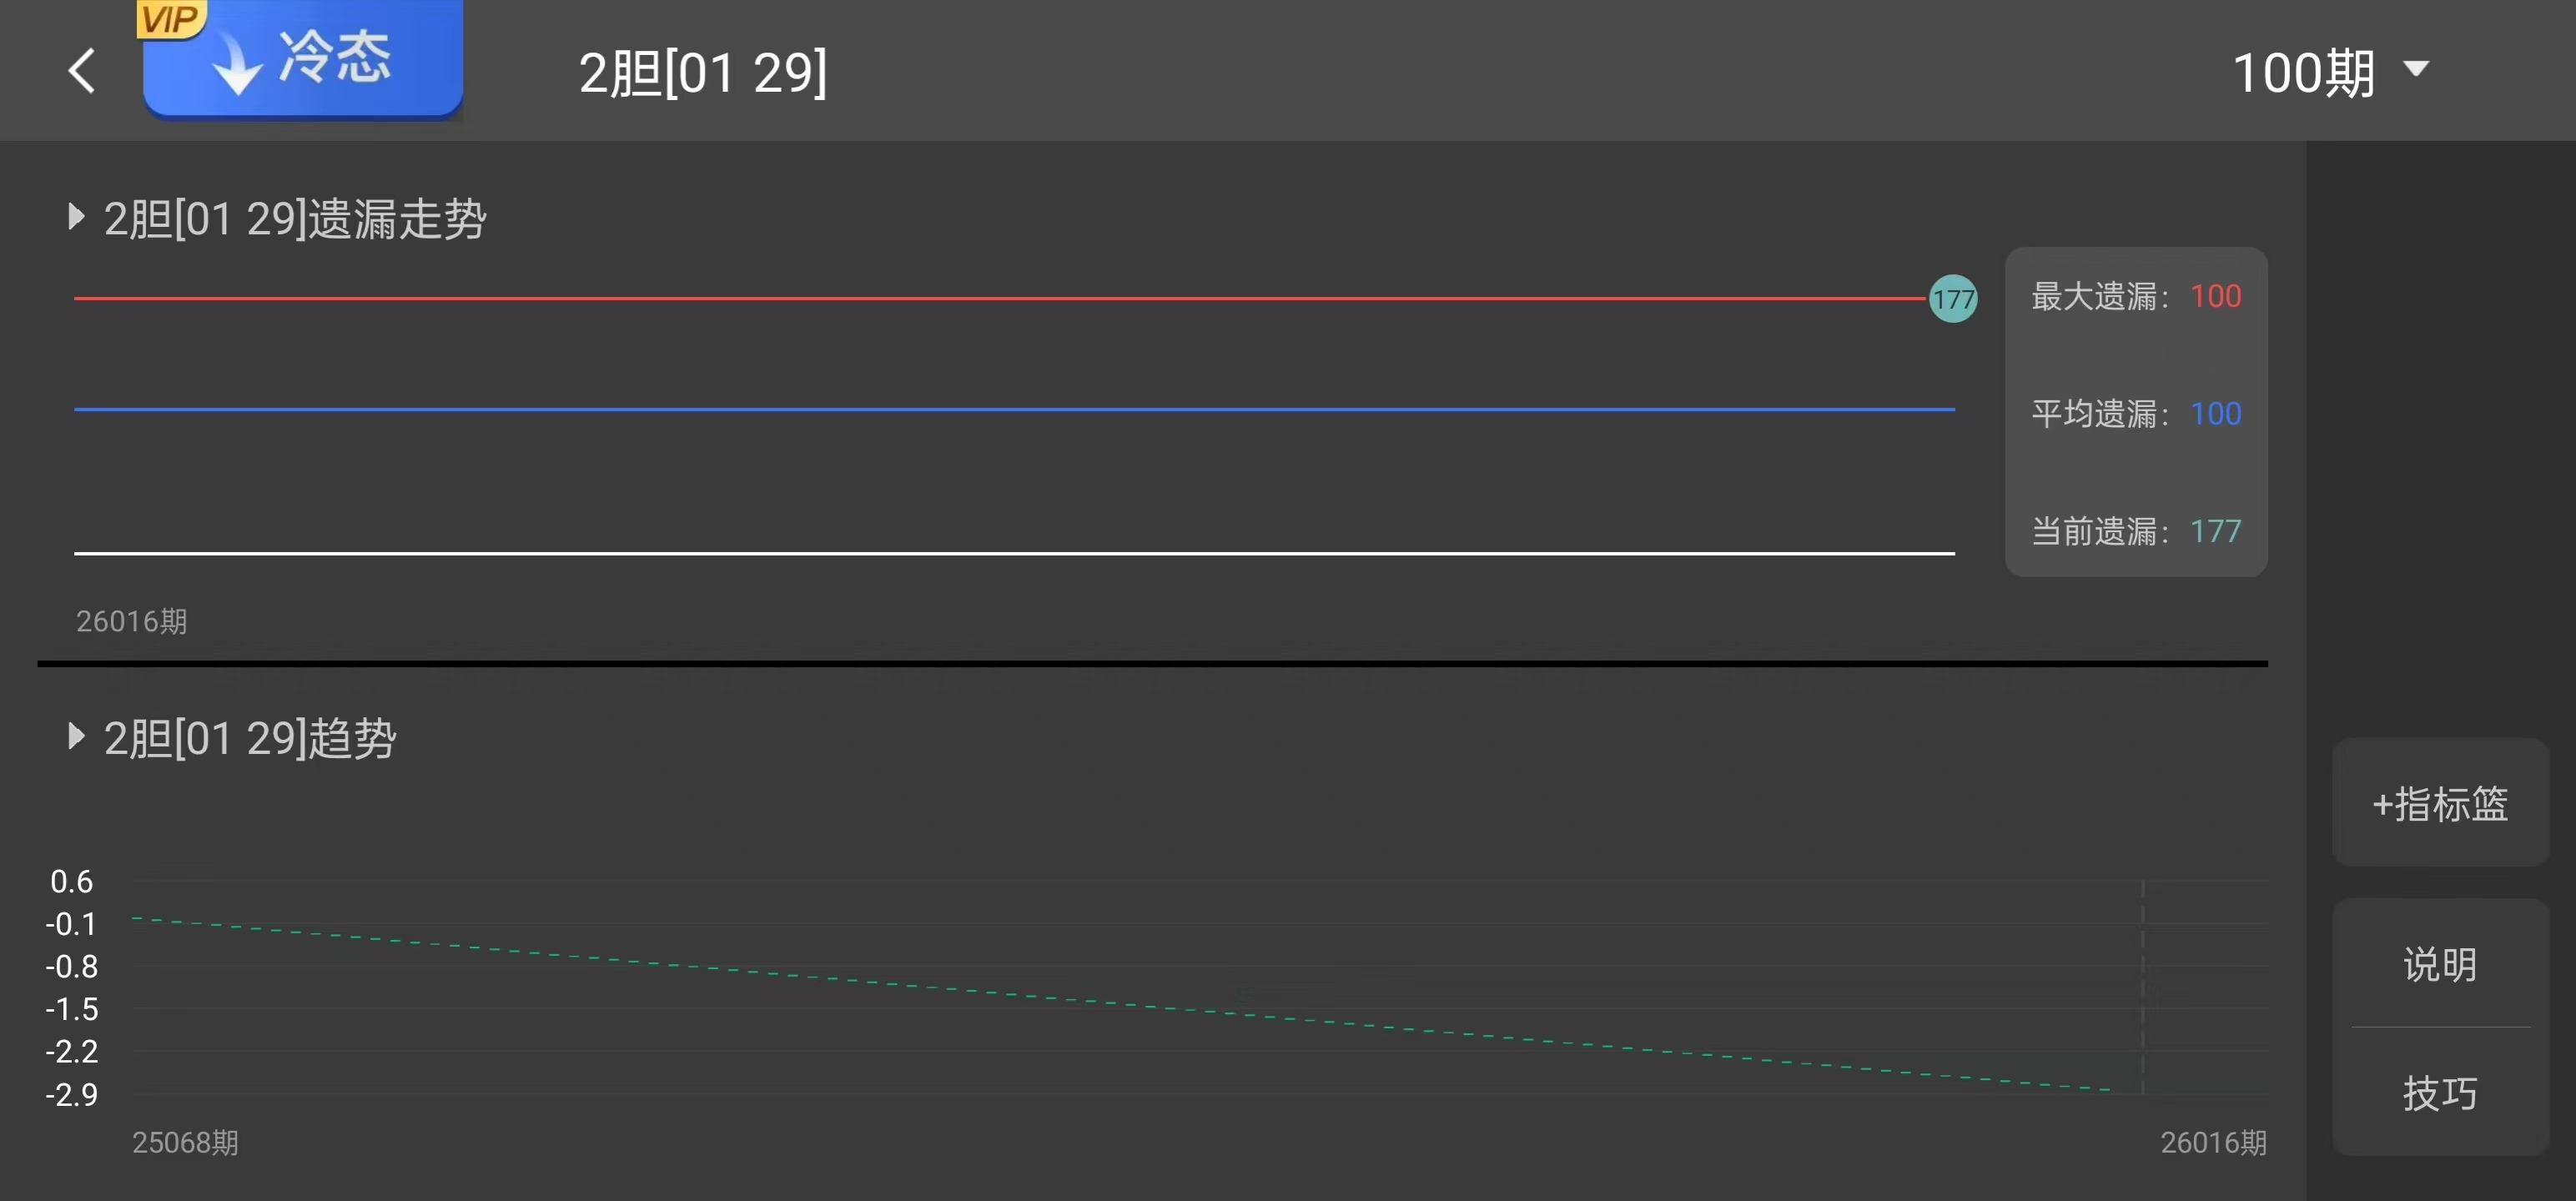The image size is (2576, 1201).
Task: Click the 冷态 down-arrow icon
Action: 237,65
